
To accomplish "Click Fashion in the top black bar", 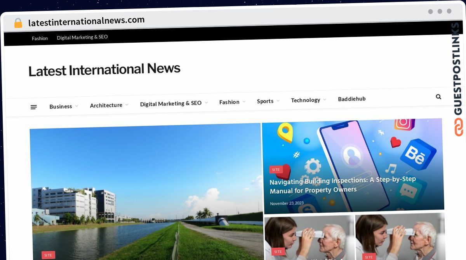I will [40, 38].
